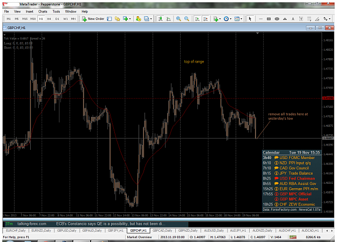Click the 'top of range' chart label
Screen dimensions: 337x242
coord(194,61)
